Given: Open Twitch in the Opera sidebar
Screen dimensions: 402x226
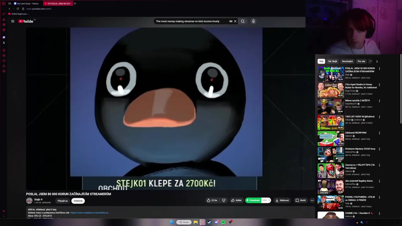Looking at the screenshot, I should coord(4,37).
